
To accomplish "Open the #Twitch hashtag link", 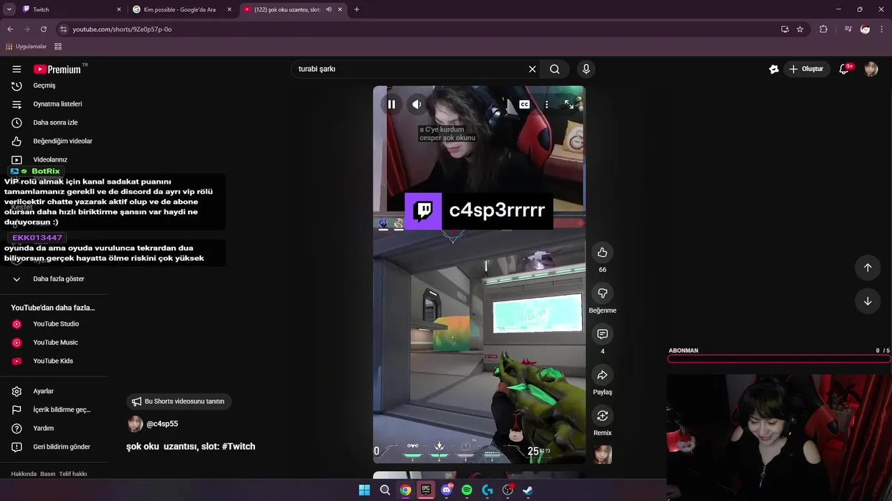I will point(238,447).
